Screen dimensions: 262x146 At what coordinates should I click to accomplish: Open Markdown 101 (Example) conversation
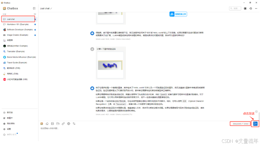[18, 24]
